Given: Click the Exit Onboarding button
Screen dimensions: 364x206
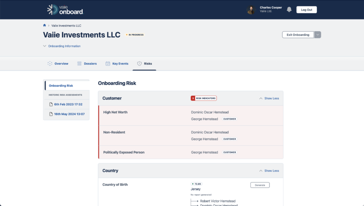Looking at the screenshot, I should [x=298, y=35].
